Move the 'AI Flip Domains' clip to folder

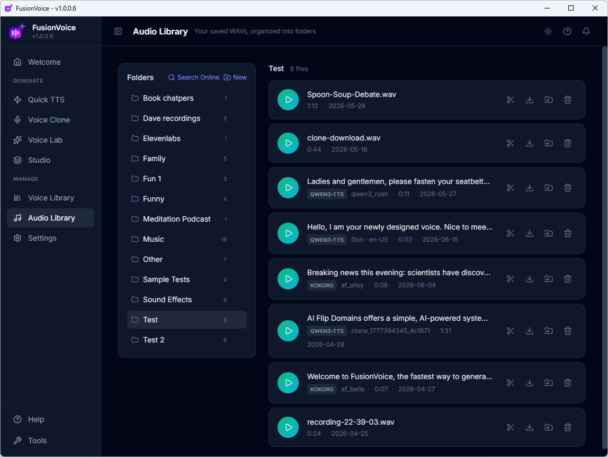pyautogui.click(x=548, y=331)
